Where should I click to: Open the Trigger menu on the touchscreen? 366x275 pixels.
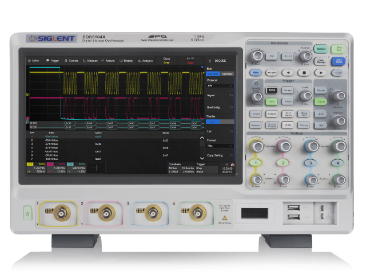pyautogui.click(x=53, y=61)
